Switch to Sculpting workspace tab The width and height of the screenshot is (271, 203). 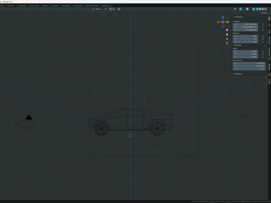[x=11, y=6]
